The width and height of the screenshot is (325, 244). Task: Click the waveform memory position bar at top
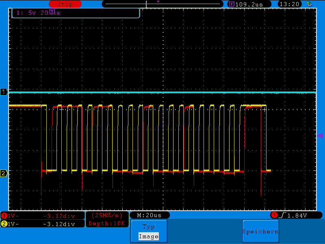pos(162,4)
